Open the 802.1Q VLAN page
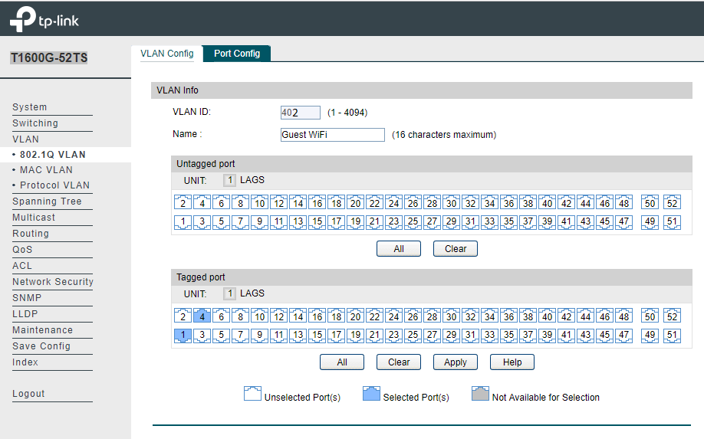The height and width of the screenshot is (439, 704). 52,155
